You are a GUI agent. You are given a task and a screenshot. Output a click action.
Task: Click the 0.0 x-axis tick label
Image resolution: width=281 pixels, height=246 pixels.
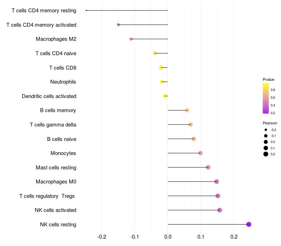click(x=168, y=237)
